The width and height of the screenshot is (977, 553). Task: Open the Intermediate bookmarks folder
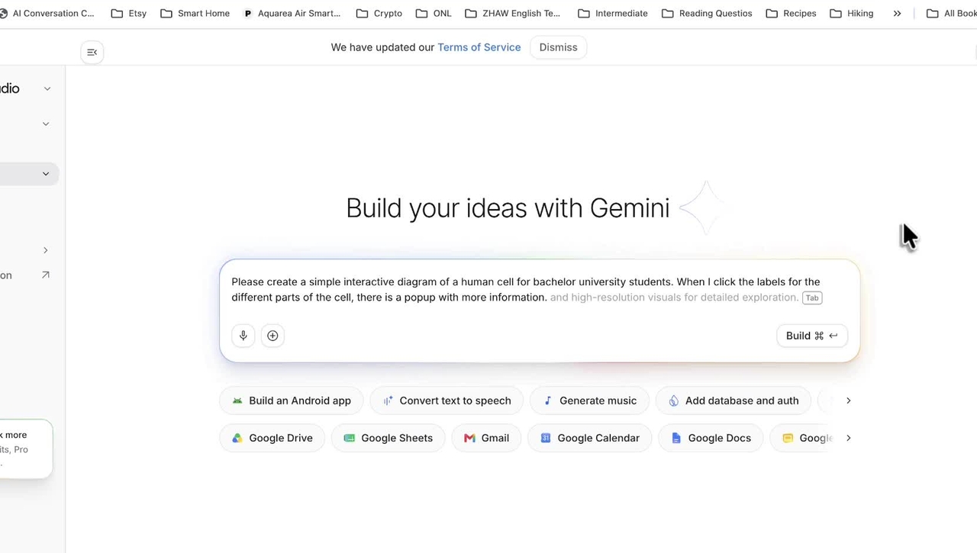point(613,13)
